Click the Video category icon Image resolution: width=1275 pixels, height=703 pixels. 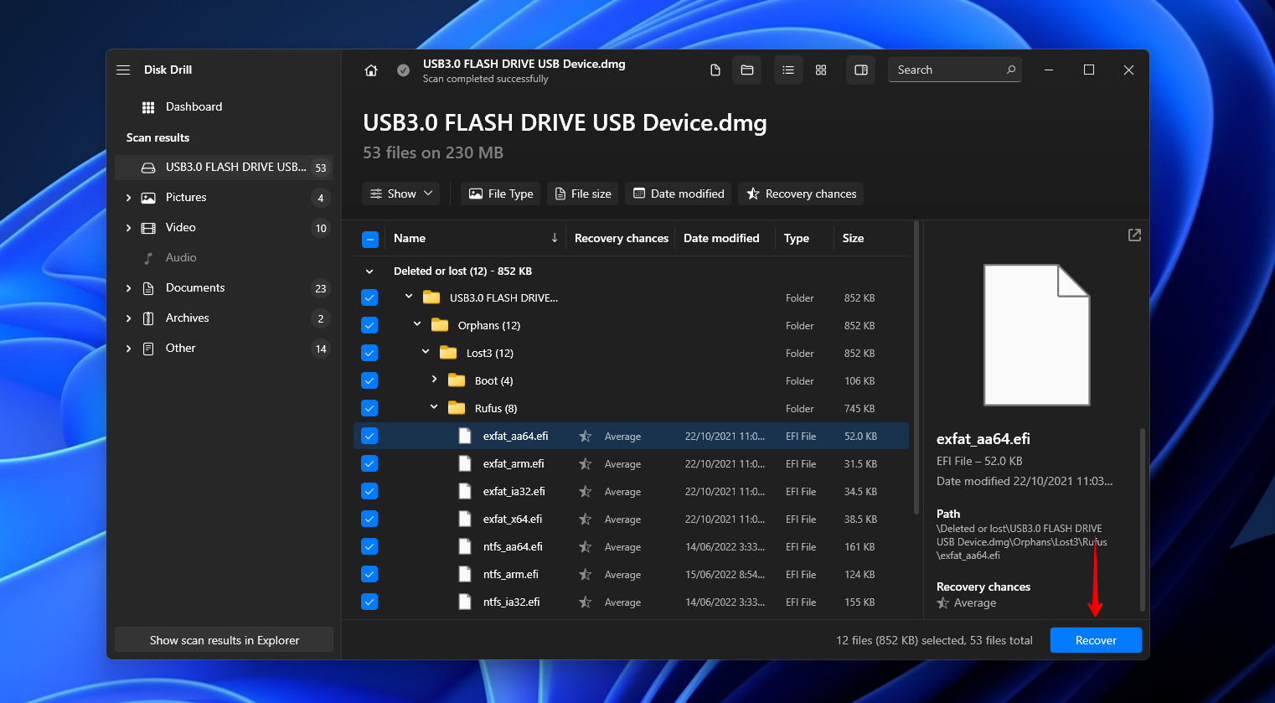click(x=148, y=228)
